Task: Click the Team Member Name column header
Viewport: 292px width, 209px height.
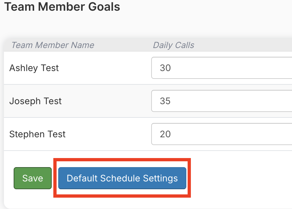Action: coord(53,45)
